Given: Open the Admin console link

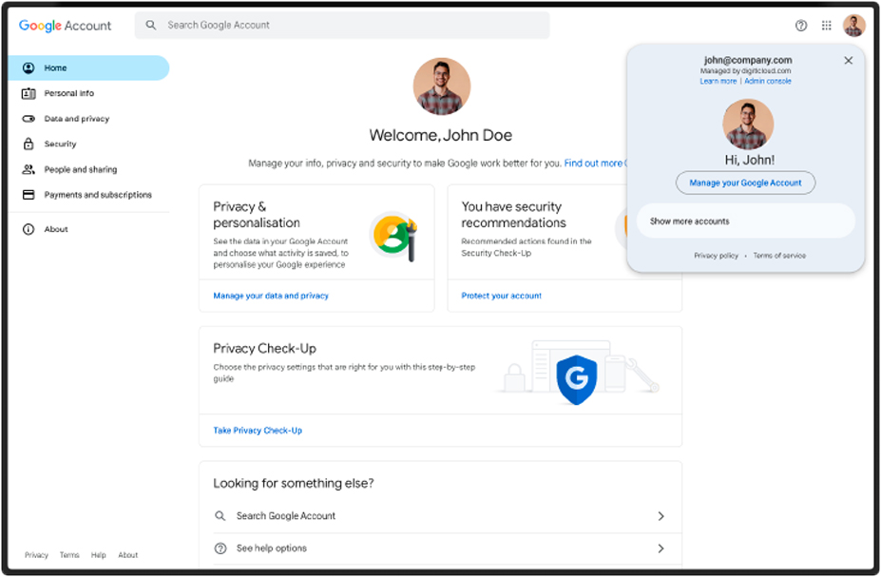Looking at the screenshot, I should point(768,81).
